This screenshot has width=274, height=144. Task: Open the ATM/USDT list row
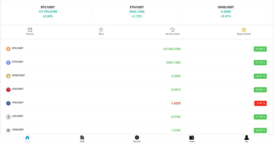pyautogui.click(x=137, y=130)
